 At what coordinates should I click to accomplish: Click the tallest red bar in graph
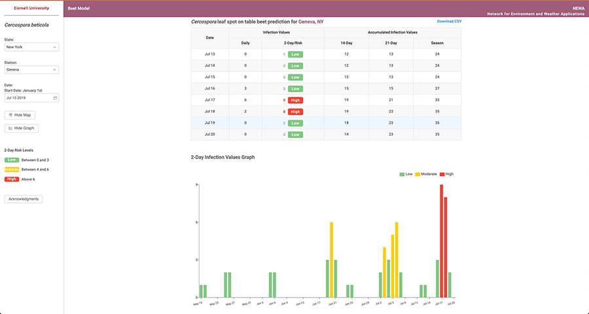[x=441, y=242]
